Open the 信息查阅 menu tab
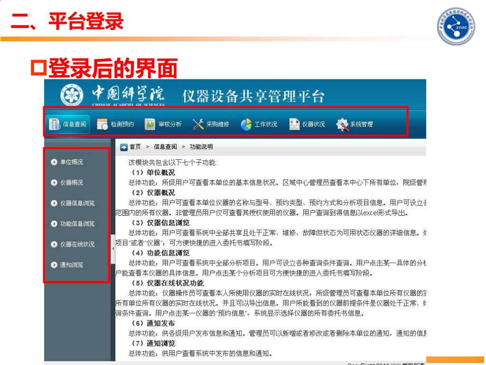Screen dimensions: 486x365 click(68, 125)
